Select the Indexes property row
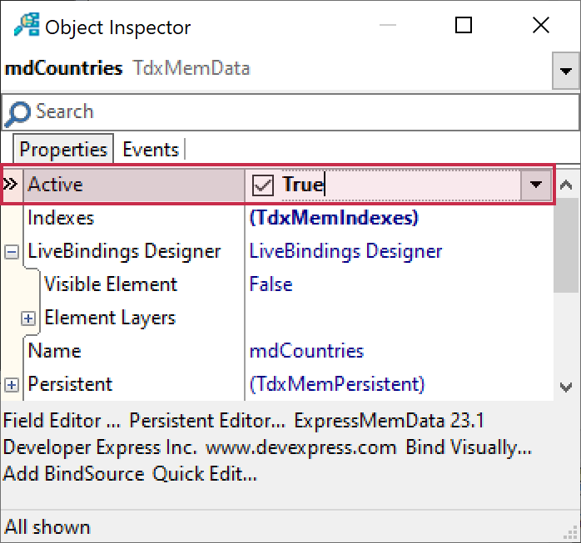This screenshot has height=543, width=581. coord(61,219)
